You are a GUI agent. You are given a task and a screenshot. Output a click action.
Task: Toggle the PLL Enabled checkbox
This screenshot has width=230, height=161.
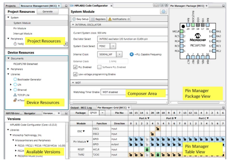pyautogui.click(x=75, y=67)
